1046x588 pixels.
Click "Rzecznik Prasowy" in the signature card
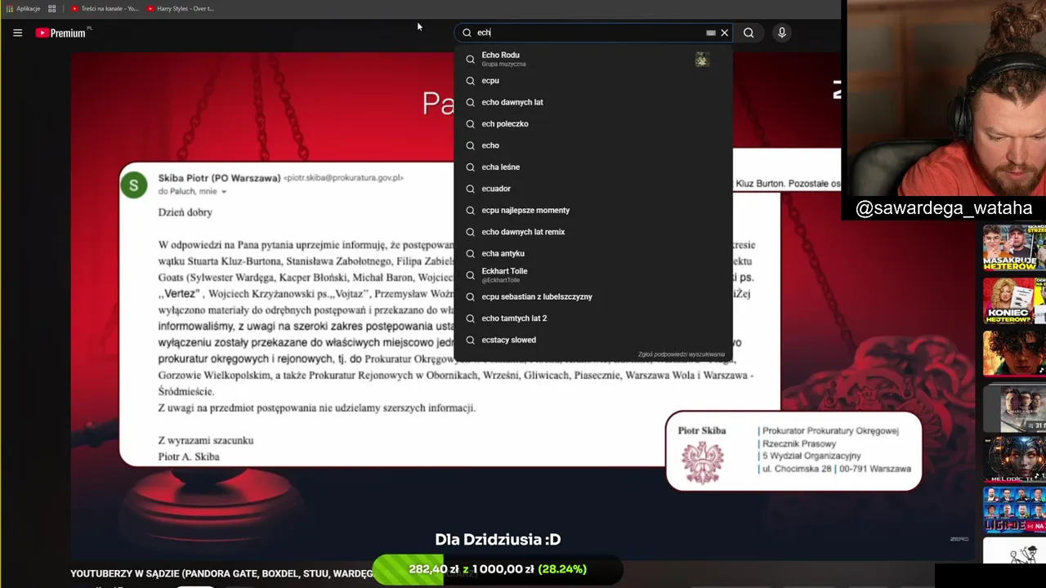[x=798, y=443]
